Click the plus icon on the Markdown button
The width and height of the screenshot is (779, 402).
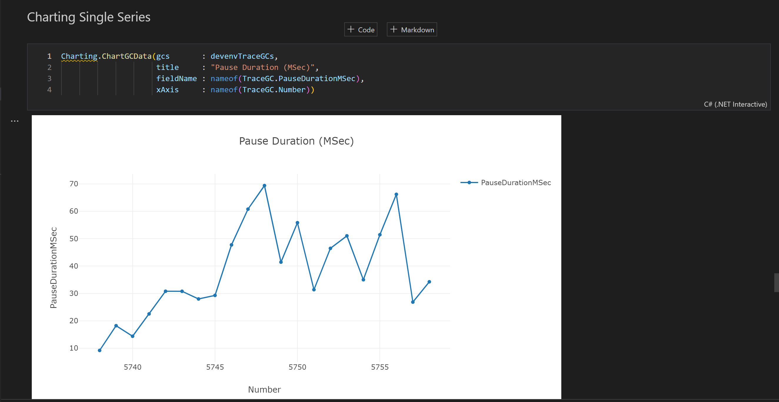[x=393, y=29]
